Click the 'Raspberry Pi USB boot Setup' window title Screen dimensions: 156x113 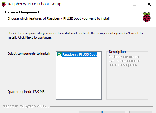(35, 4)
